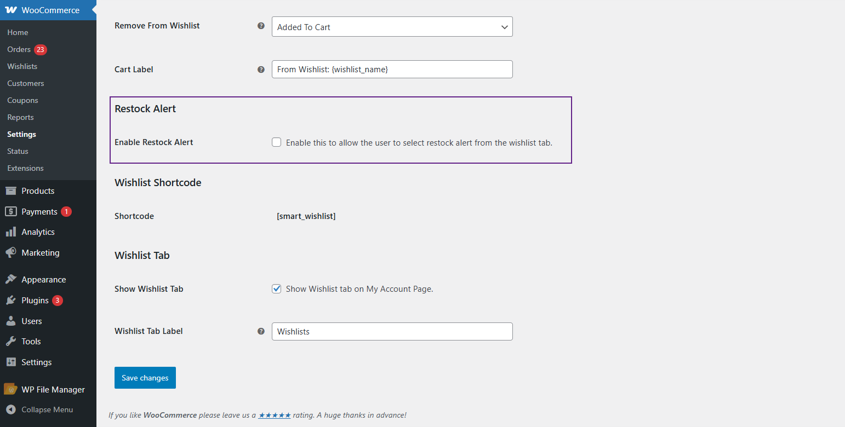The width and height of the screenshot is (845, 427).
Task: Open Analytics via its bar chart icon
Action: (11, 232)
